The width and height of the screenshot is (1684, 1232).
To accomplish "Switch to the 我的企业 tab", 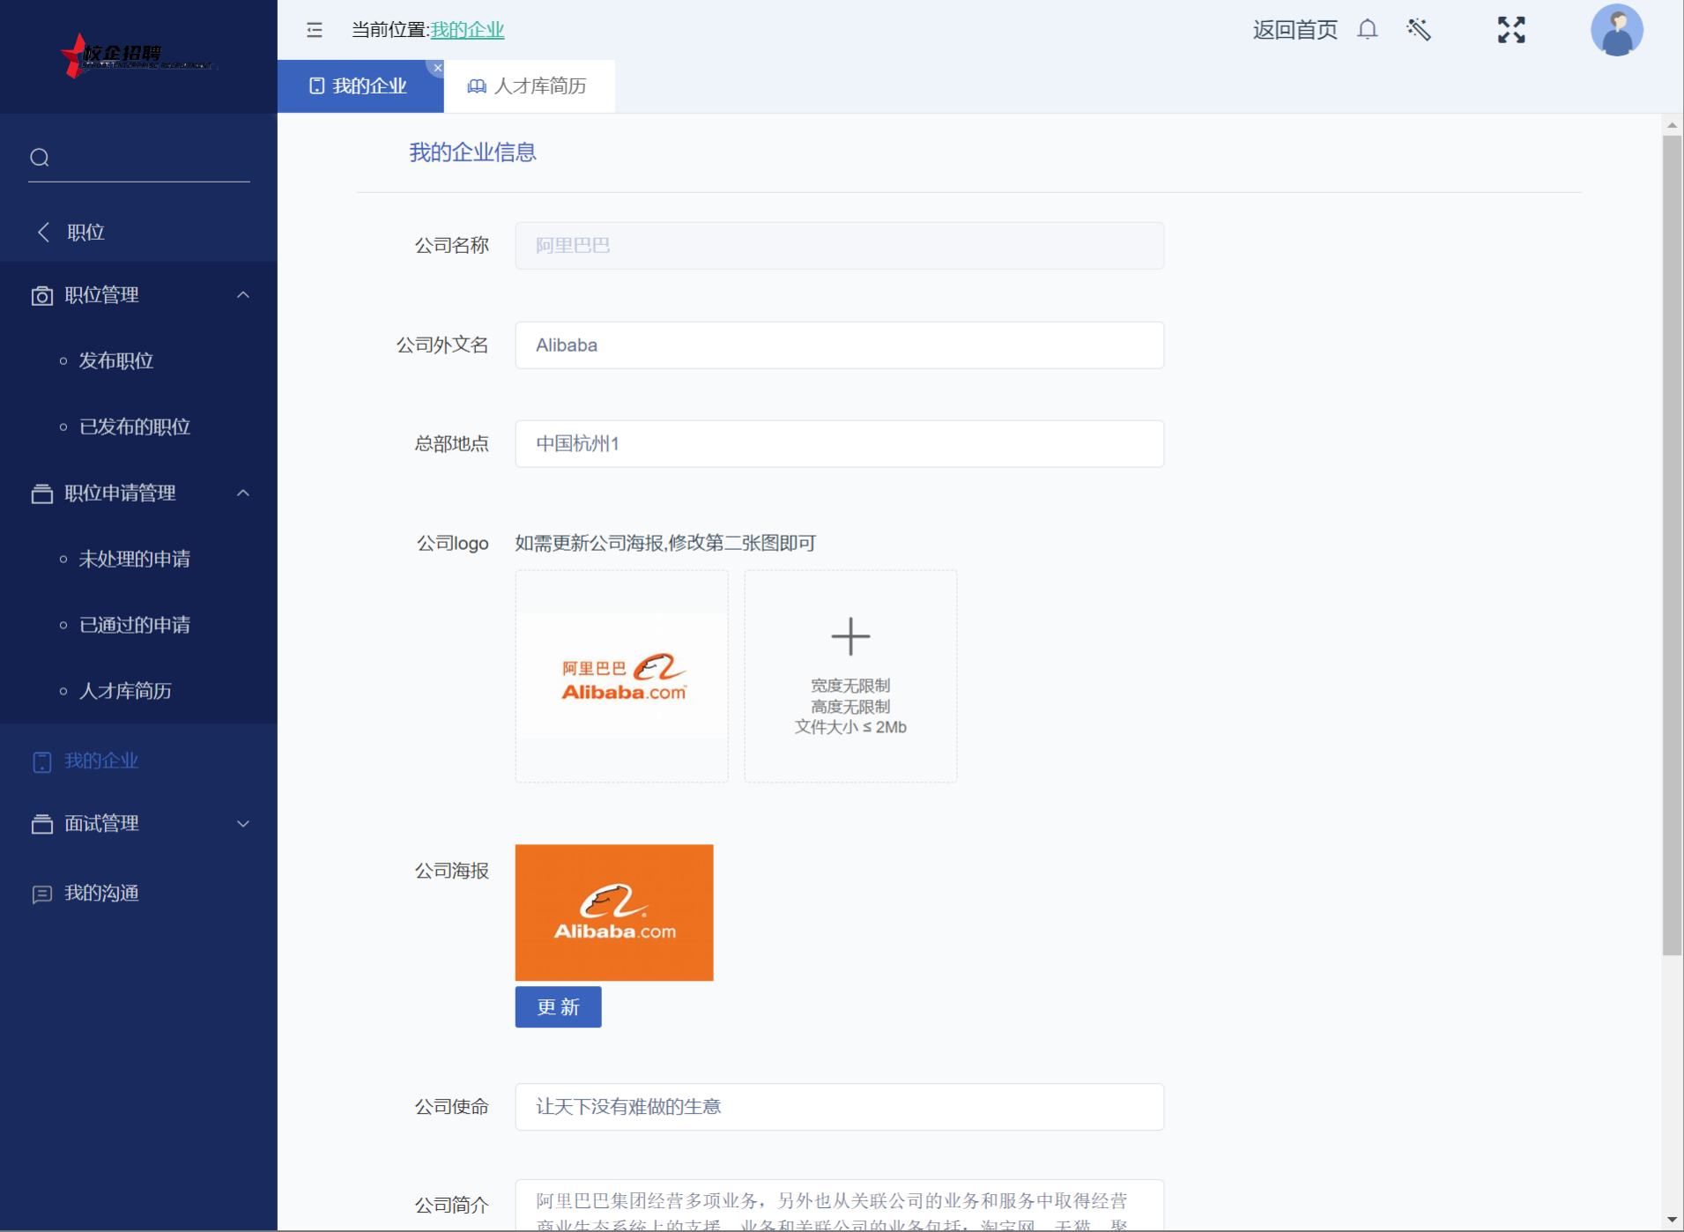I will 360,86.
